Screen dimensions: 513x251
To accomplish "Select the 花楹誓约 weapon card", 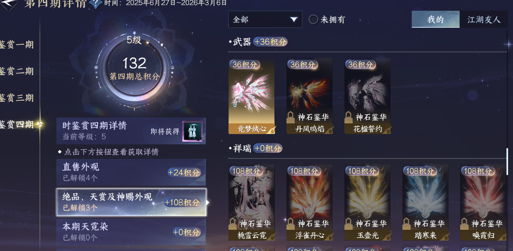I will coord(367,96).
